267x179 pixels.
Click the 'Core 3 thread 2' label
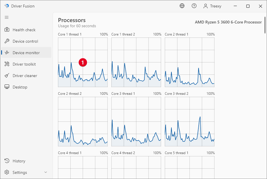(176, 94)
